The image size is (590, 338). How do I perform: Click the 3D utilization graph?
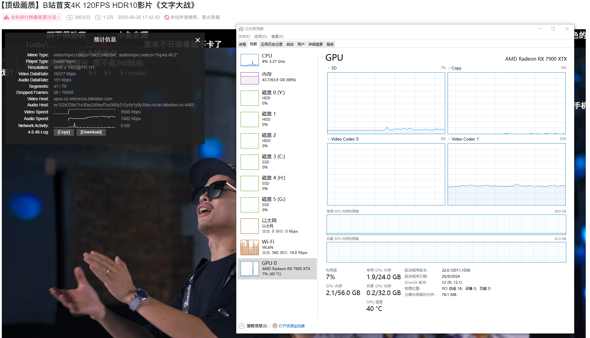[386, 103]
